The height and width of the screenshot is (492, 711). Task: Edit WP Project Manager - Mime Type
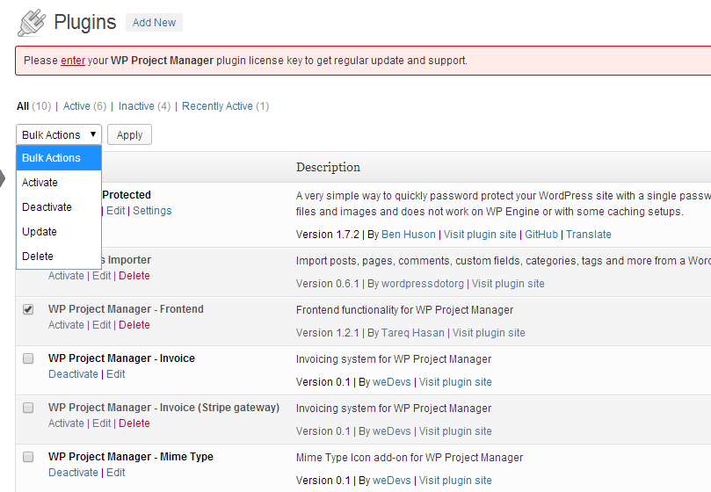[116, 473]
